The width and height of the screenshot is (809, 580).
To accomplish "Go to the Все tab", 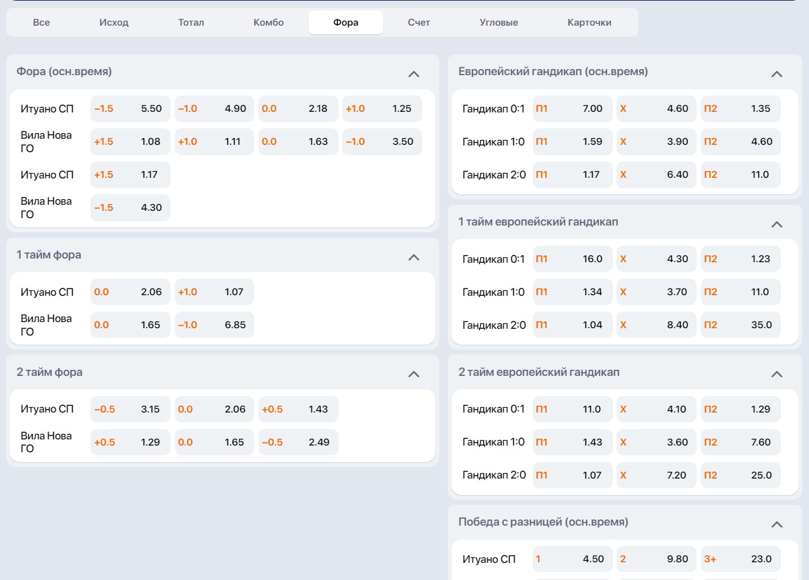I will click(42, 23).
